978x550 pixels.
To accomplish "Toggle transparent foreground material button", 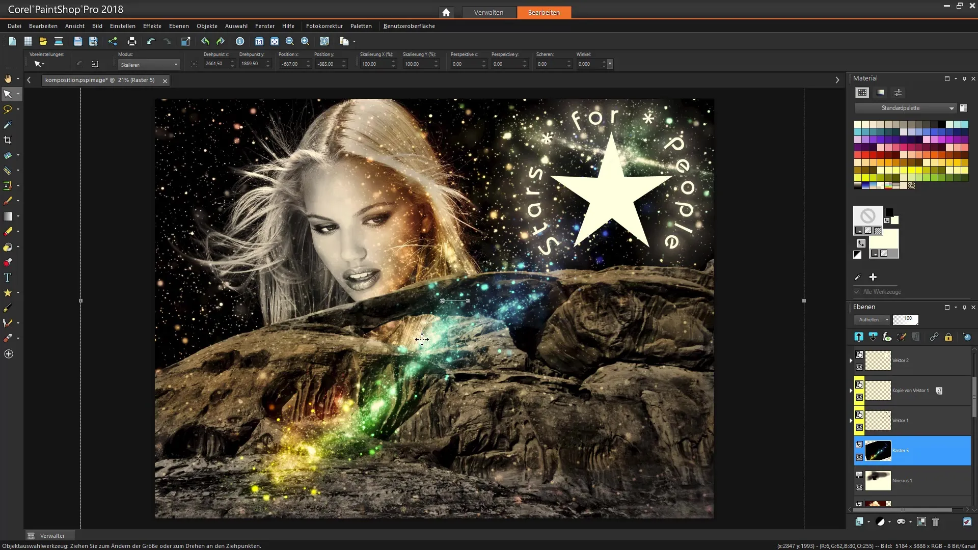I will tap(878, 231).
